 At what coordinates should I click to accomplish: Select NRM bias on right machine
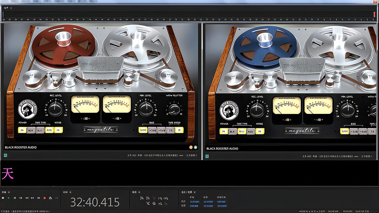[345, 131]
